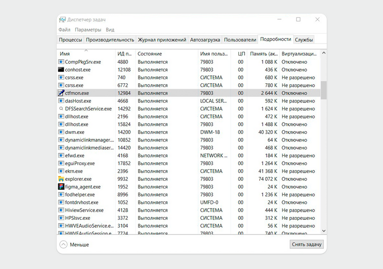The width and height of the screenshot is (383, 269).
Task: Click the vertical scrollbar thumb
Action: [x=324, y=90]
